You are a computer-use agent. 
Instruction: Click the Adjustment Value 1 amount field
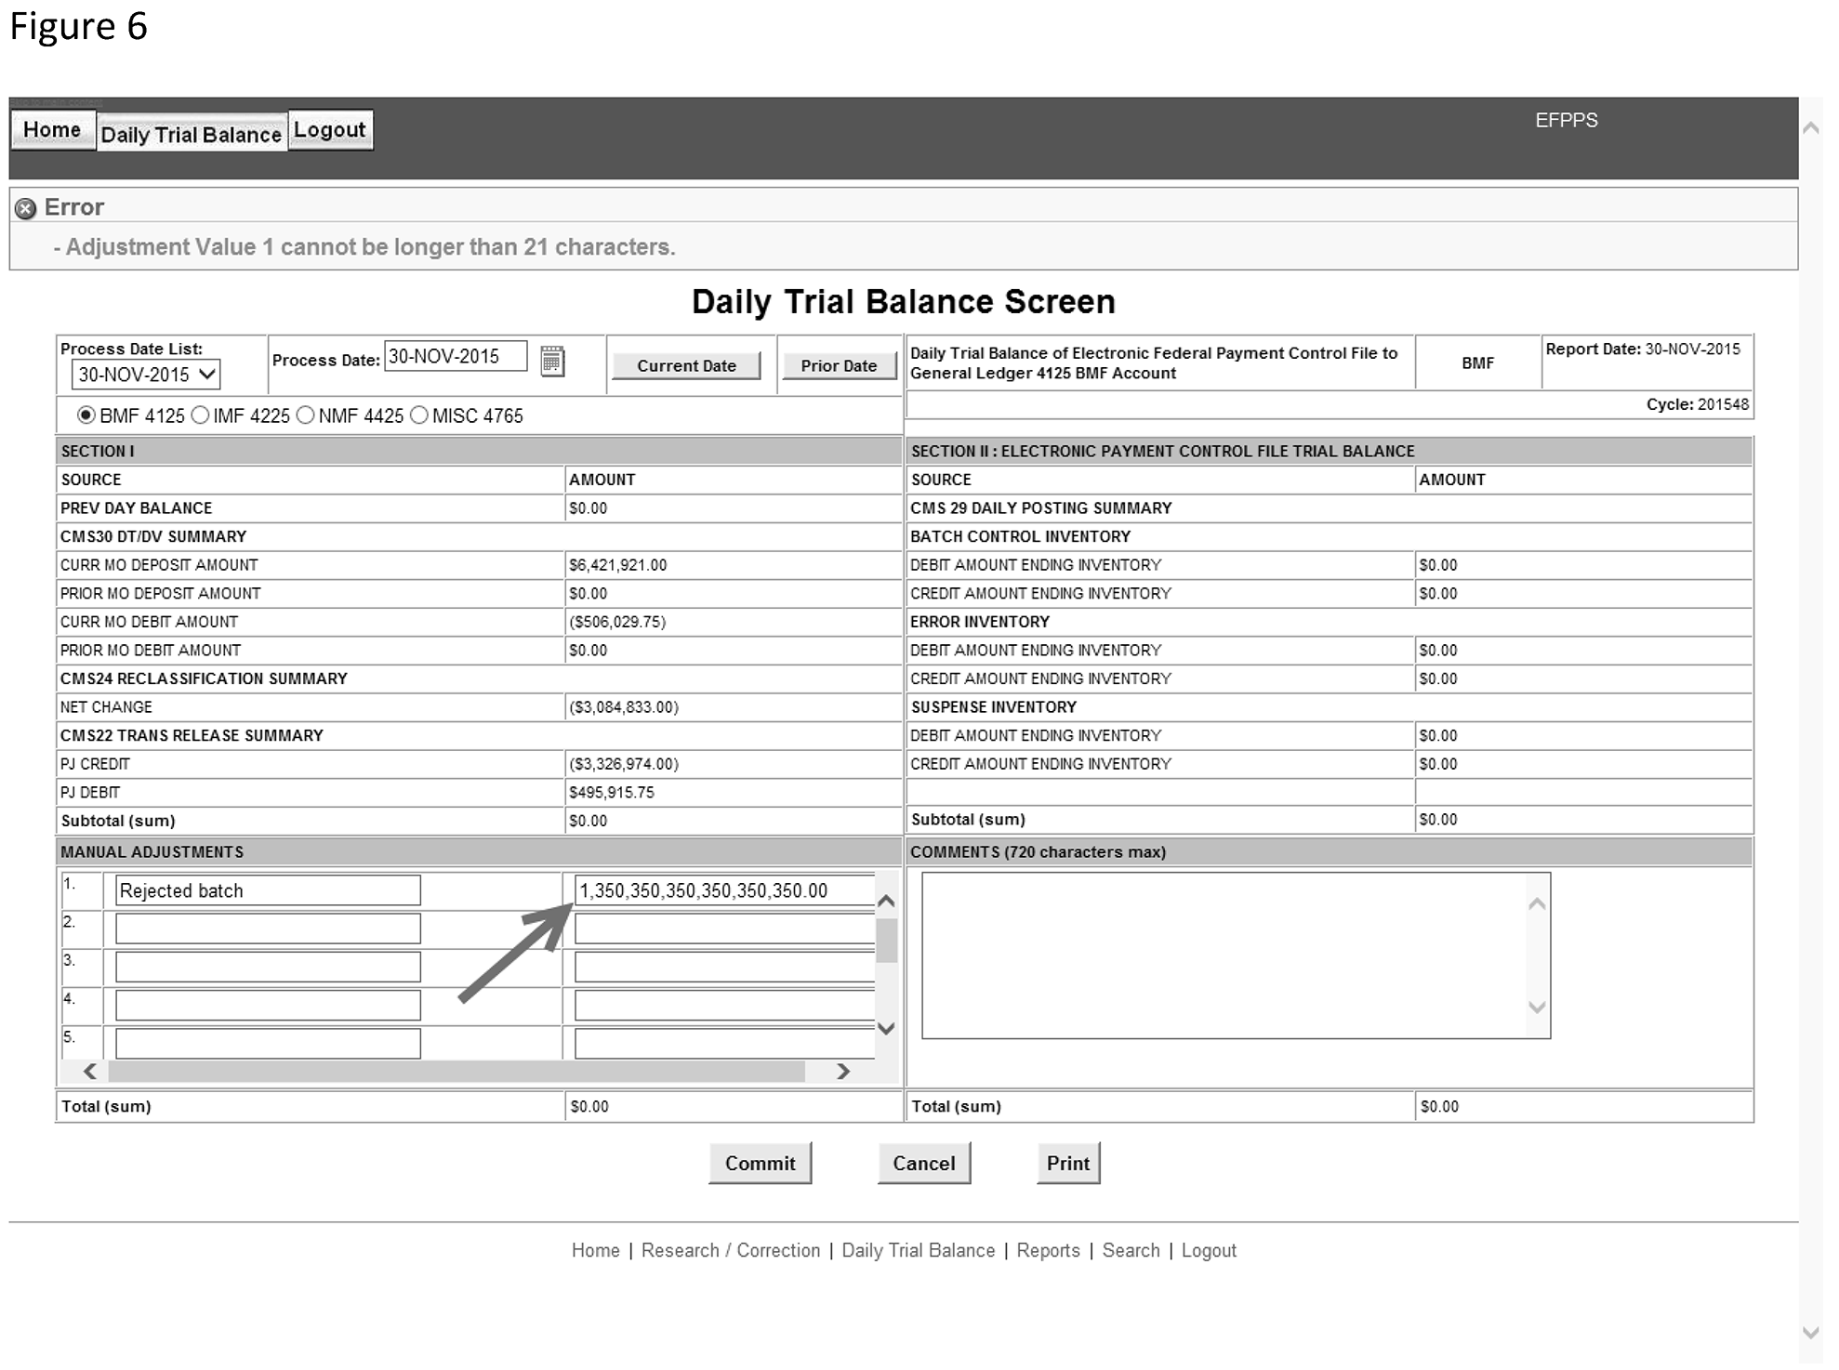(723, 890)
